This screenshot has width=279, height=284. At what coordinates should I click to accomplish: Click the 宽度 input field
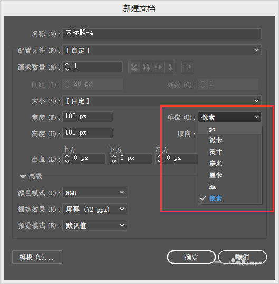point(88,117)
